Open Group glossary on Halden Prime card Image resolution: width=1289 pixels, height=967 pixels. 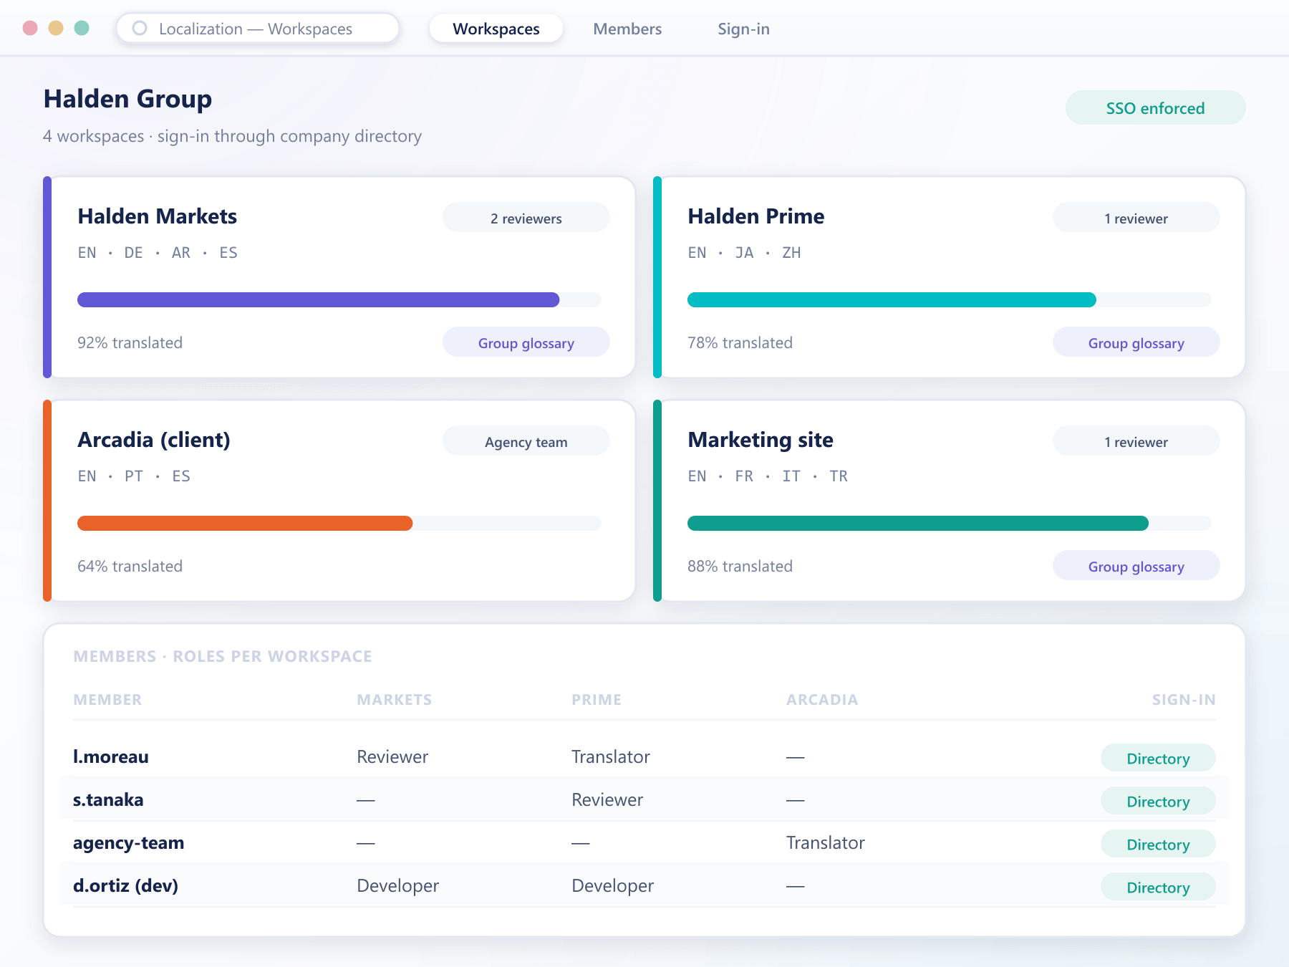click(1136, 342)
